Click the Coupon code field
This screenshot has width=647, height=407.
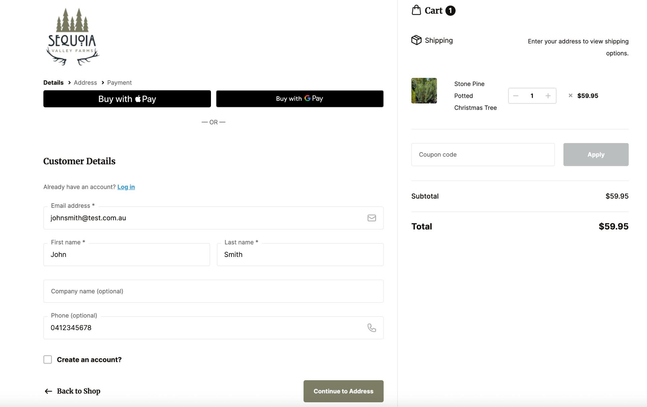click(x=483, y=154)
